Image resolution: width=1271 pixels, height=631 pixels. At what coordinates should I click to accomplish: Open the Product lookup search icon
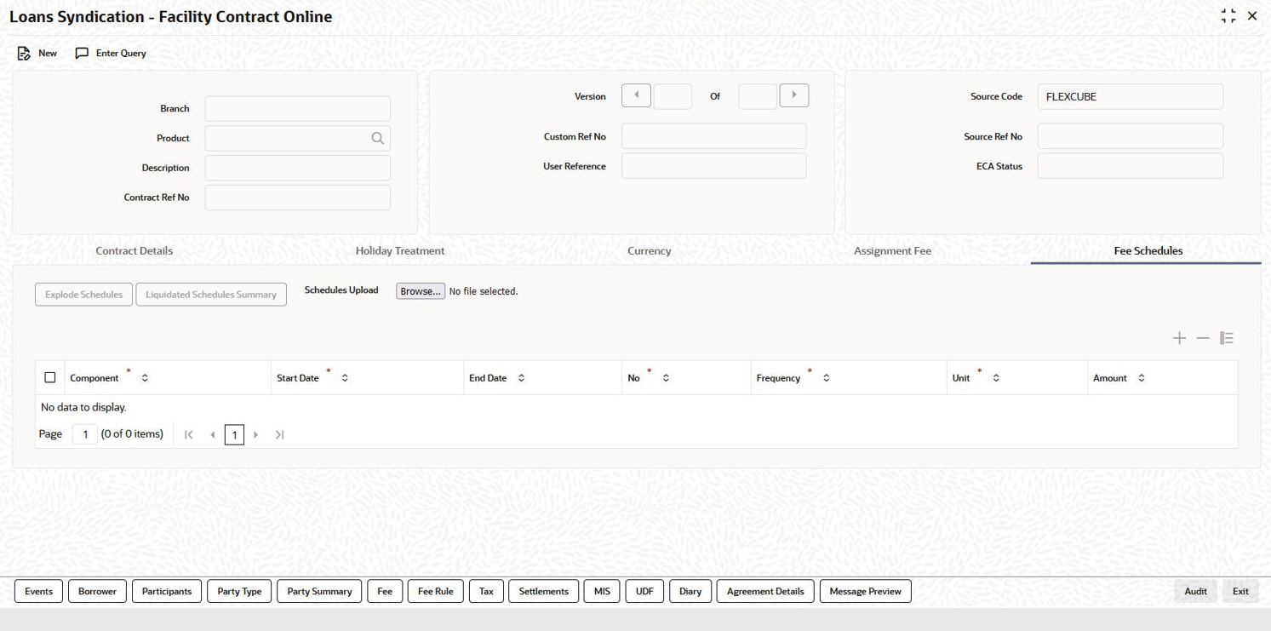pyautogui.click(x=377, y=138)
